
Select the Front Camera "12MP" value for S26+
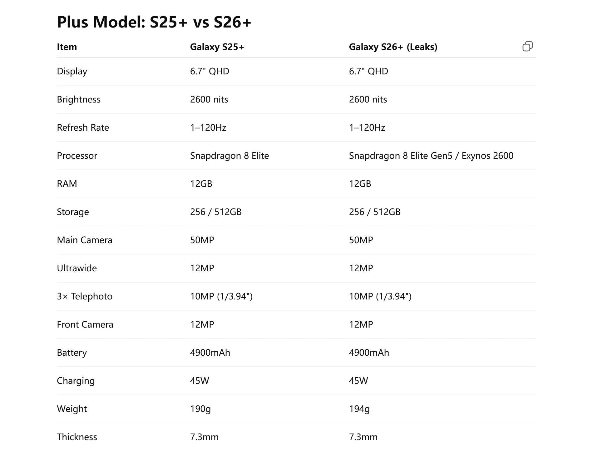[x=362, y=324]
